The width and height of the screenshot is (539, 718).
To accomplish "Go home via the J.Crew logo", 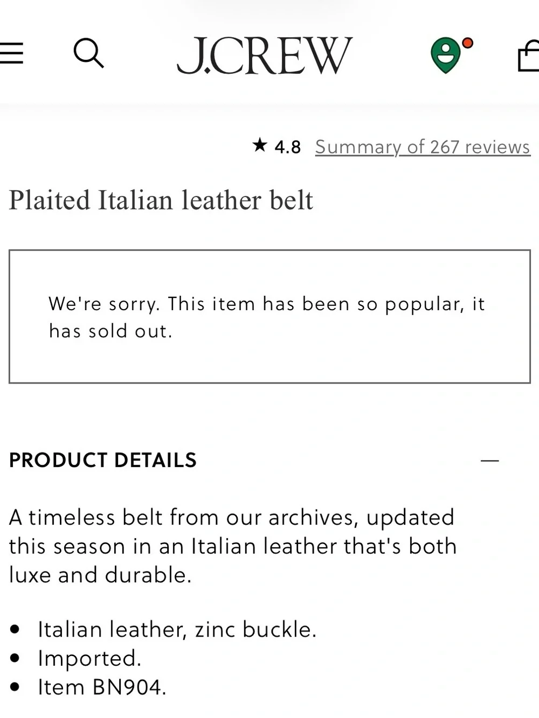I will click(x=265, y=55).
